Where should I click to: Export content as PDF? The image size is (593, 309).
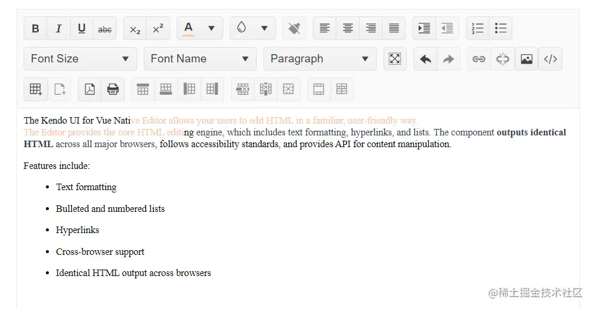click(90, 89)
